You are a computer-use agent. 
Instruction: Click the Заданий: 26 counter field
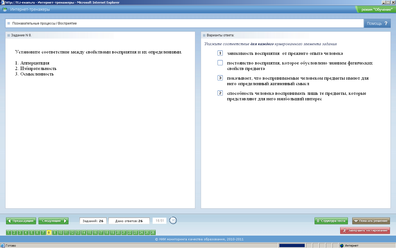[93, 221]
